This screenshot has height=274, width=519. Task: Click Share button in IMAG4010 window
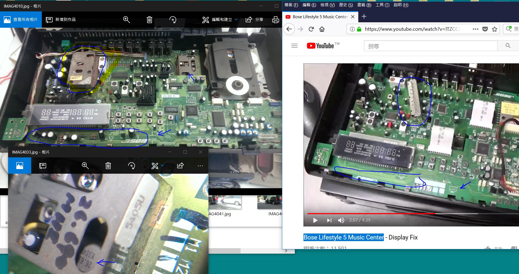point(254,20)
